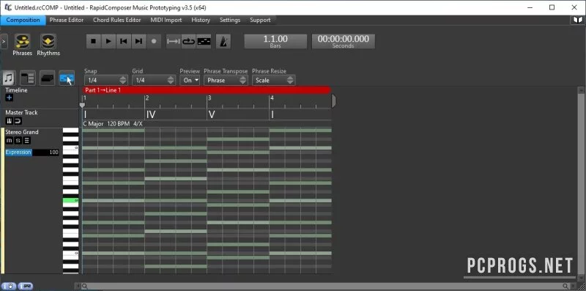Click the playhead marker at bar 1
The height and width of the screenshot is (291, 586).
tap(82, 105)
